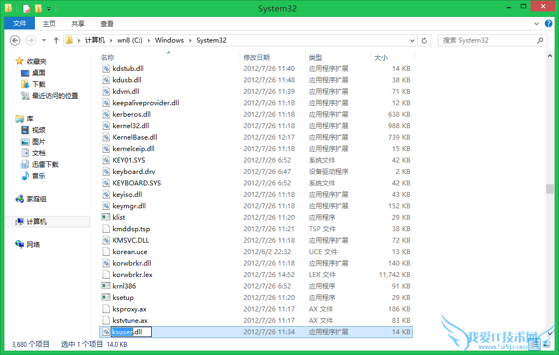Select the kmddsp.tsp file icon

pyautogui.click(x=106, y=229)
